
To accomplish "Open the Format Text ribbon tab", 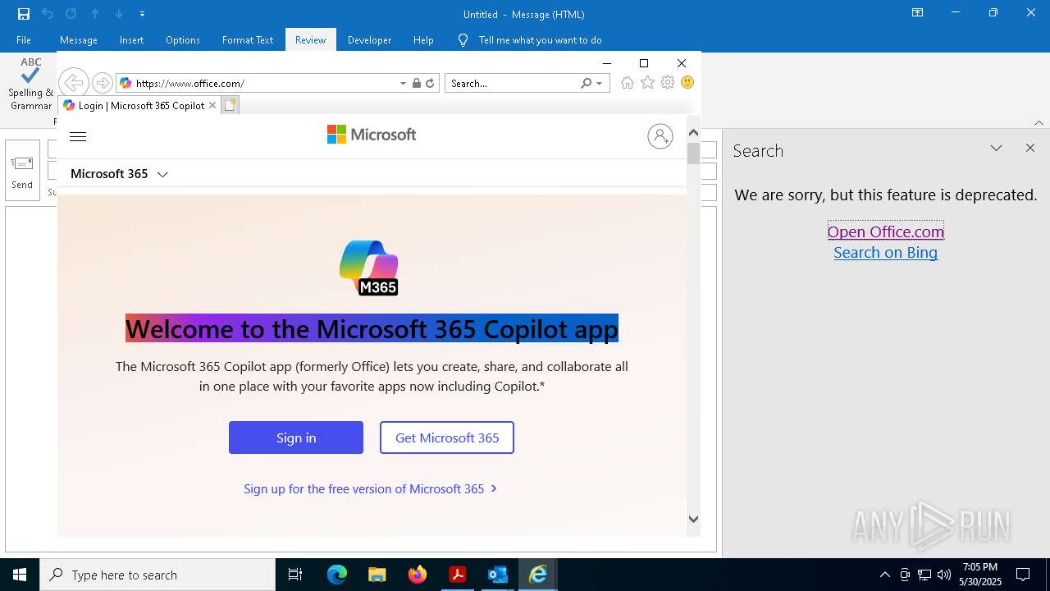I will [248, 39].
